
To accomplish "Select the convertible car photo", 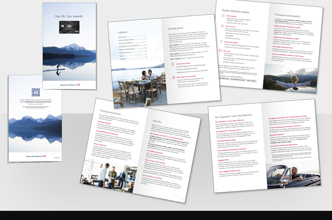I will pos(293,175).
